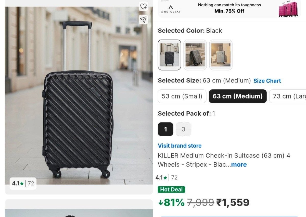Select the first black suitcase color thumbnail

(x=170, y=55)
